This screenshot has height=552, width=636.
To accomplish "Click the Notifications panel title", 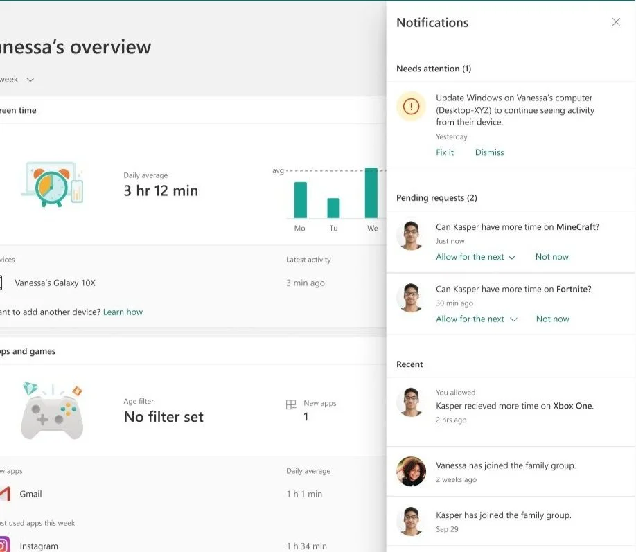I will tap(432, 23).
